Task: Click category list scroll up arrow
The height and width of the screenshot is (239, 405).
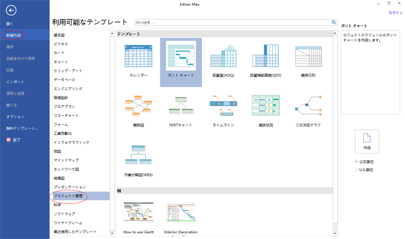Action: coord(112,33)
